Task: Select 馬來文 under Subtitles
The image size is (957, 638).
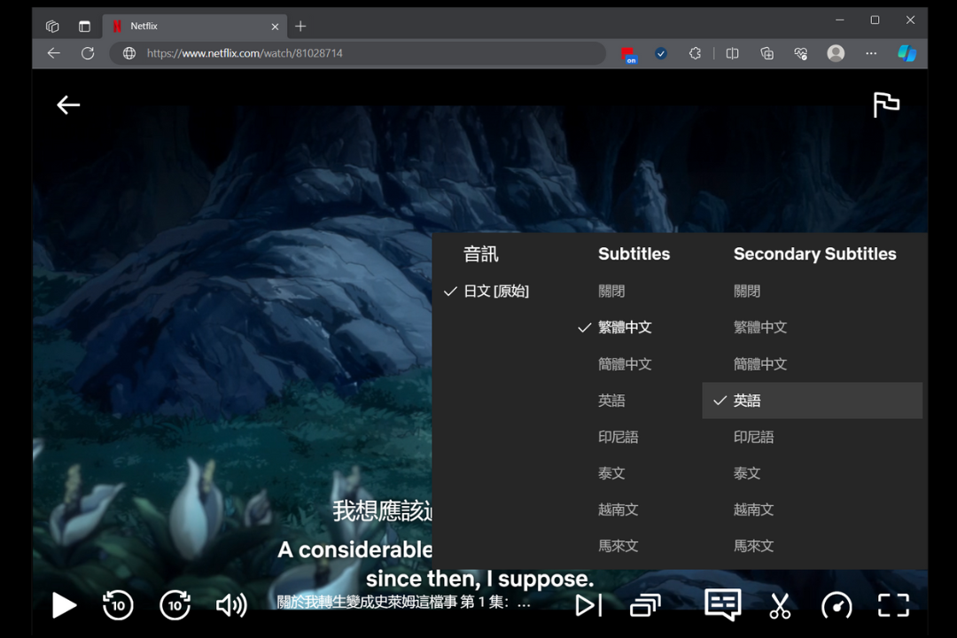Action: point(619,546)
